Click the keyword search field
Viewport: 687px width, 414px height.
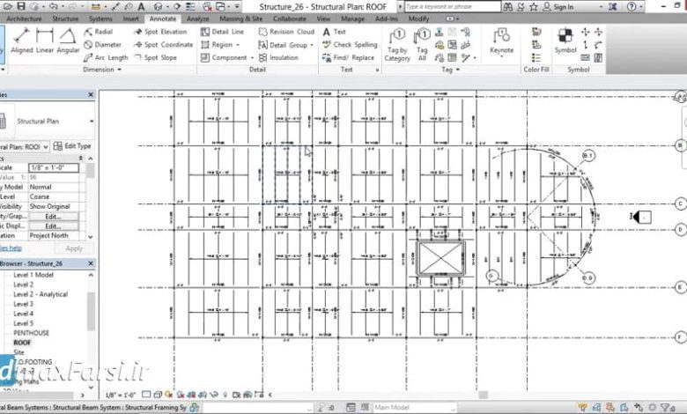(x=452, y=6)
